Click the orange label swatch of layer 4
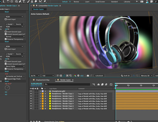This screenshot has height=122, width=158. [43, 99]
